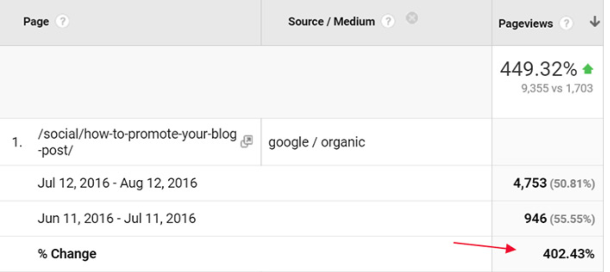Click the % Change row label
610x272 pixels.
pos(67,254)
